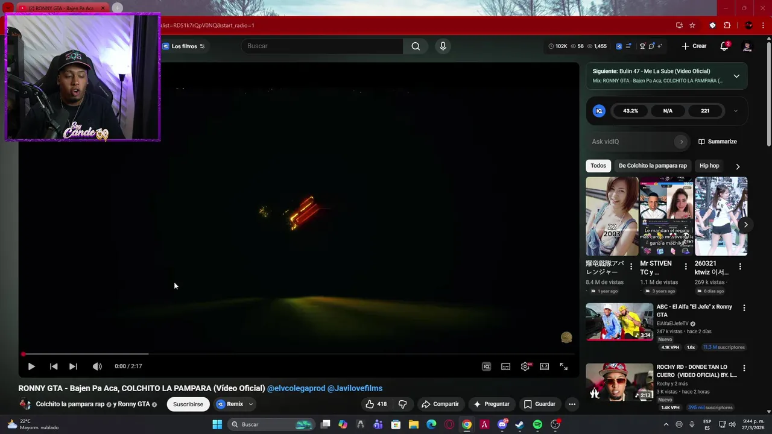
Task: Open ROCHY RD - DONDE TAN LO CUERO title
Action: coord(697,371)
